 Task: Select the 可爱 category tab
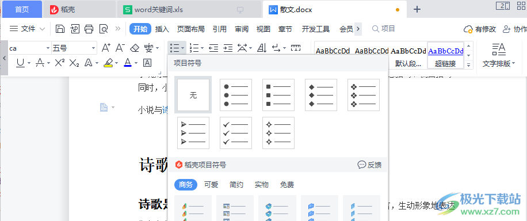tap(211, 185)
